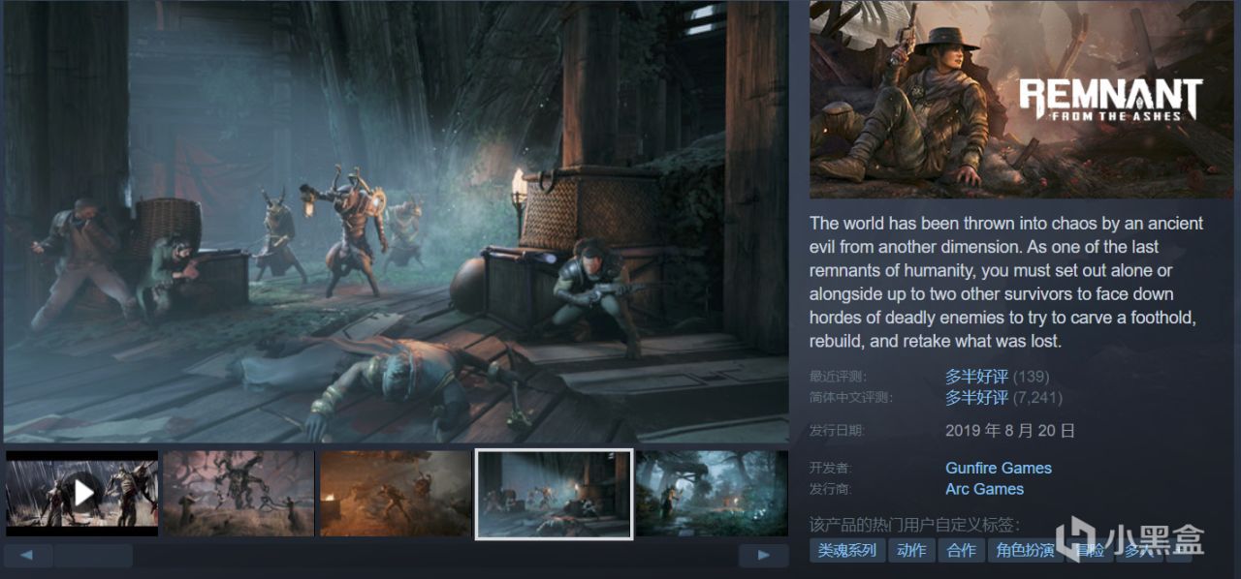The image size is (1241, 579).
Task: Click the 合作 tag
Action: pos(961,551)
